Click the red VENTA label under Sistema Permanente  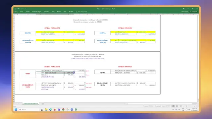click(x=28, y=74)
